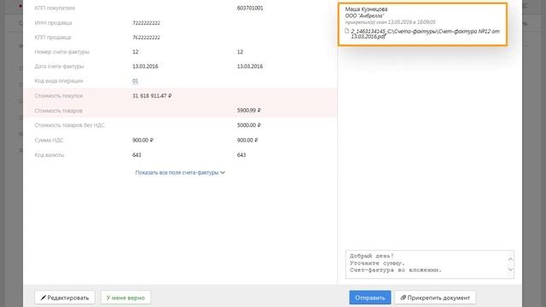This screenshot has width=546, height=307.
Task: Expand Показать все поля счета-фактуры
Action: point(180,172)
